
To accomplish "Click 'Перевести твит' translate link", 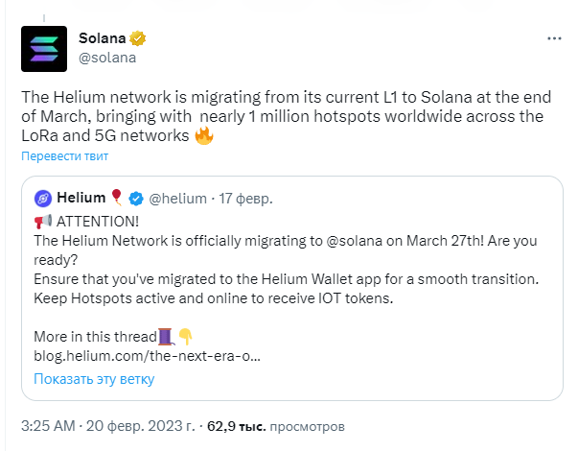I will pos(64,156).
